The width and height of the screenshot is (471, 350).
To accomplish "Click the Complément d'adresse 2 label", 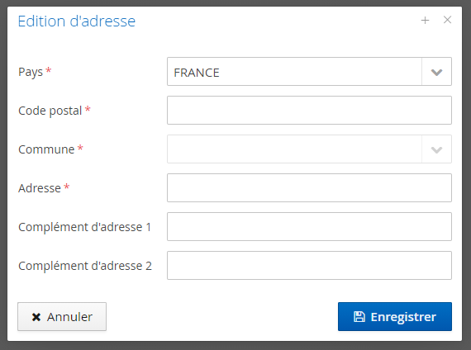I will click(85, 266).
